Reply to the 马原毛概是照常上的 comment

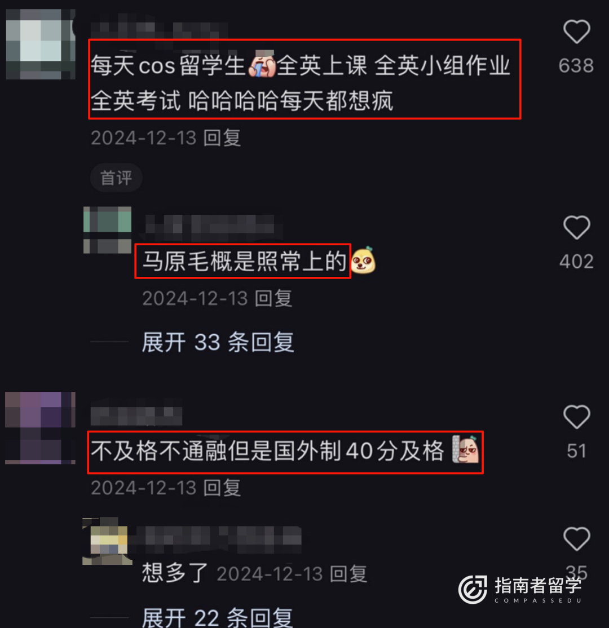pyautogui.click(x=273, y=299)
